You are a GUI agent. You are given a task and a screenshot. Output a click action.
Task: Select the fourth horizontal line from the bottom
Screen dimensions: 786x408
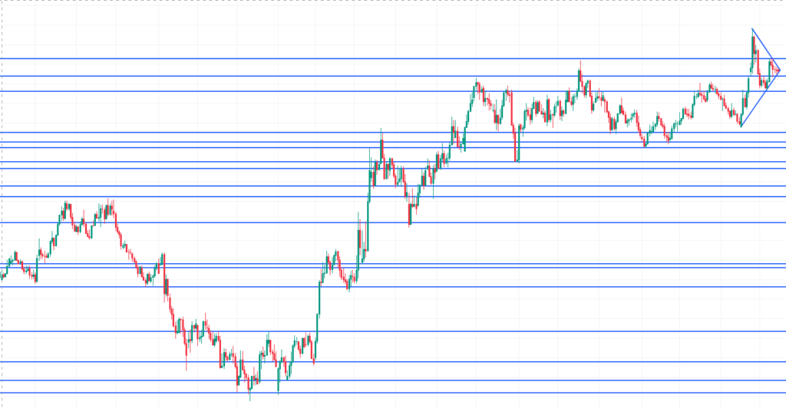384,331
